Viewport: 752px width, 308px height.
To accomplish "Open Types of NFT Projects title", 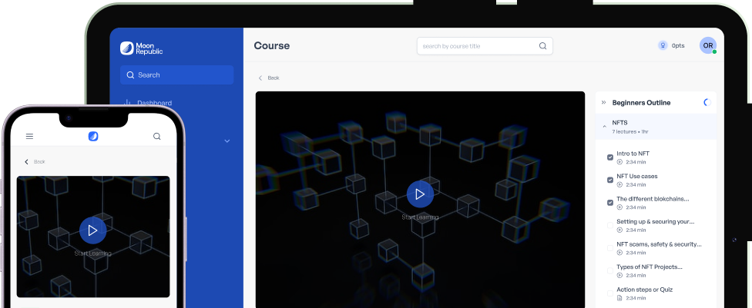I will point(650,267).
